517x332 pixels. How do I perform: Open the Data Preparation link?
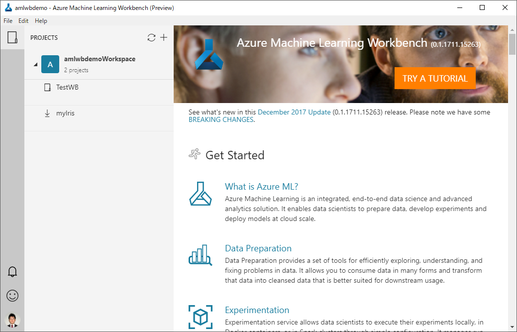coord(258,248)
